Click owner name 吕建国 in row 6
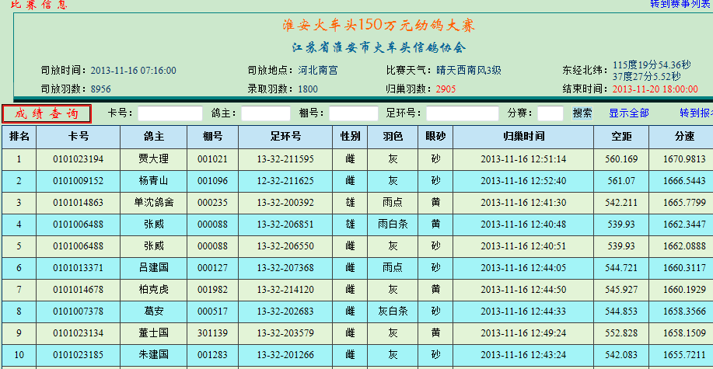 click(x=153, y=268)
